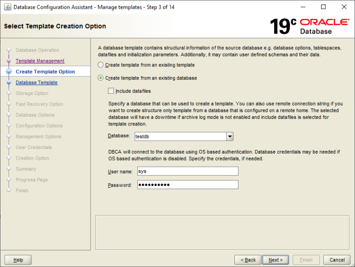
Task: Click the empty message area panel
Action: (x=222, y=232)
